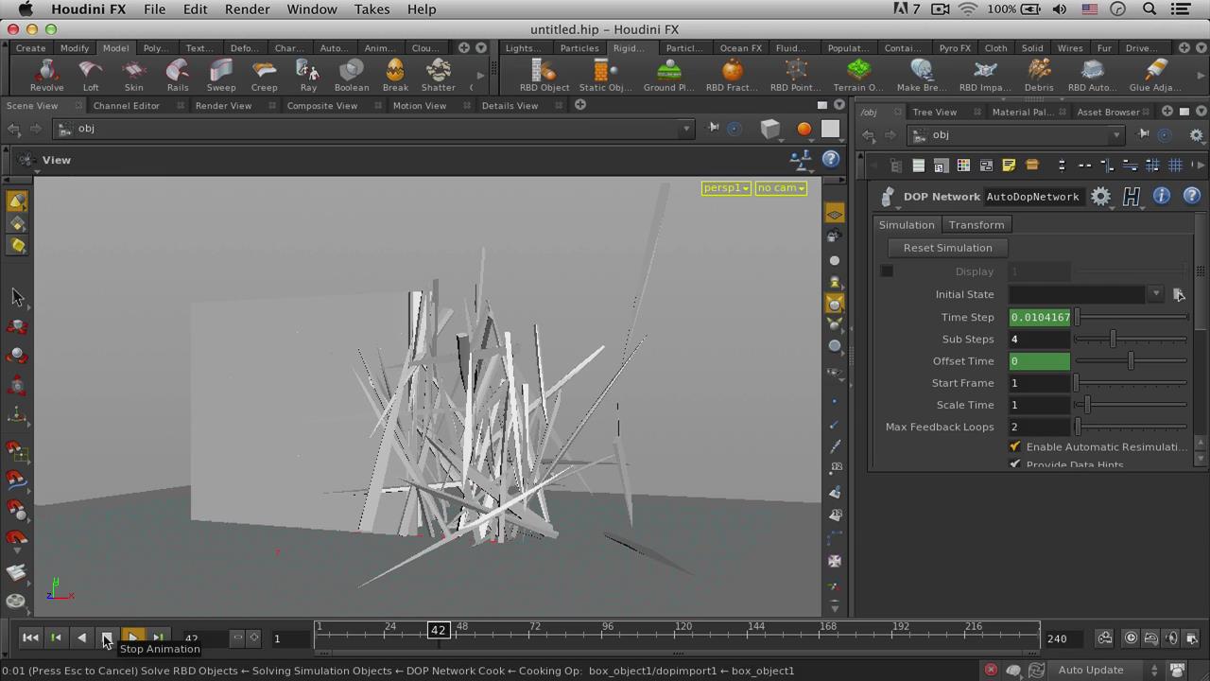Open the Render menu

coord(247,9)
